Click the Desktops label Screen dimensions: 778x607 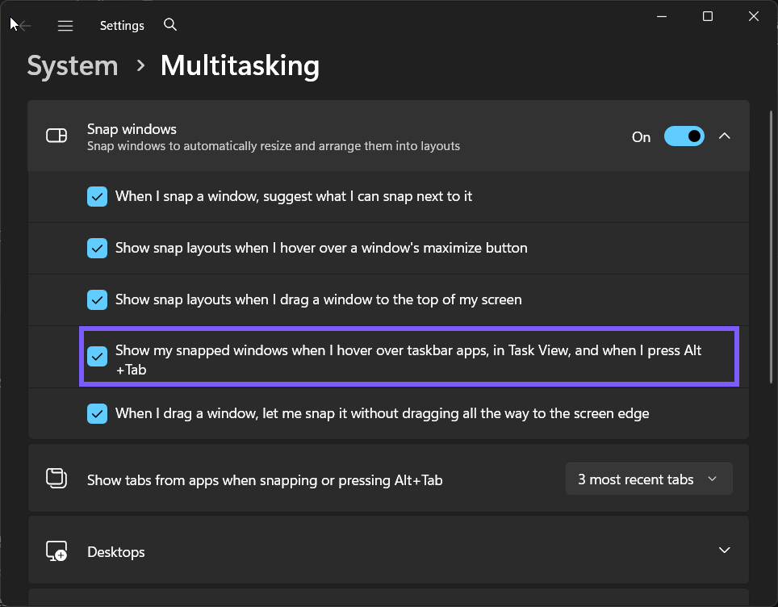[x=116, y=552]
